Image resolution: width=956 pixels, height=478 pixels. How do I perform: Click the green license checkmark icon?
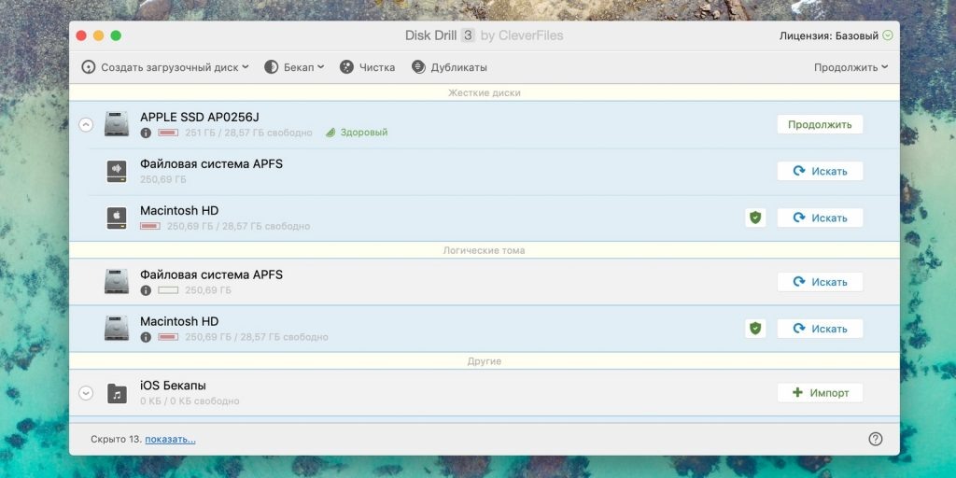click(x=888, y=35)
